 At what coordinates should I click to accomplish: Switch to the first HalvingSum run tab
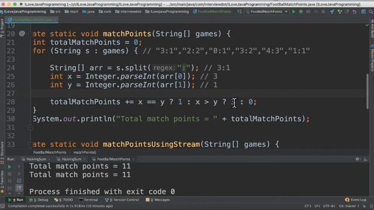coord(36,159)
